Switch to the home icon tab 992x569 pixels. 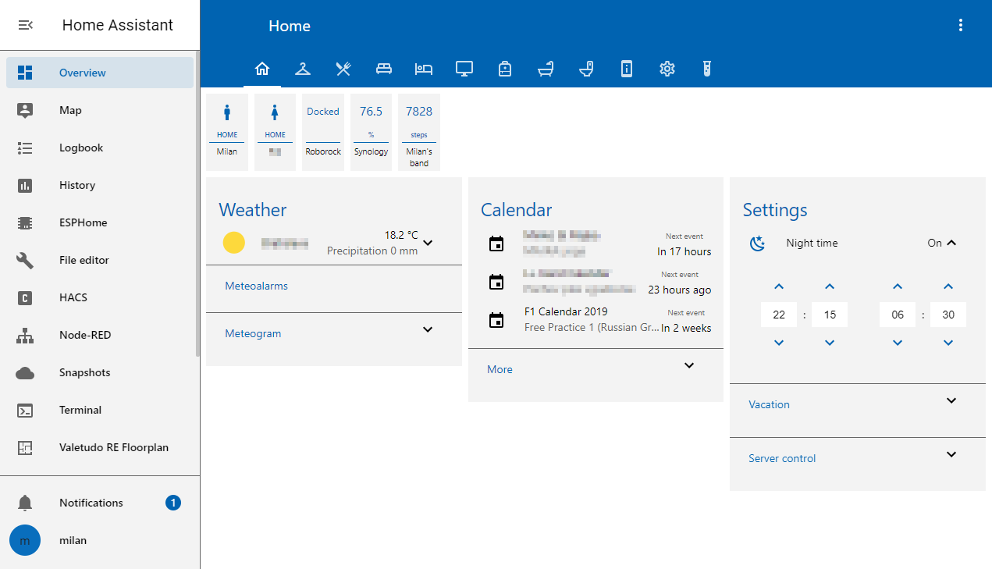tap(262, 69)
